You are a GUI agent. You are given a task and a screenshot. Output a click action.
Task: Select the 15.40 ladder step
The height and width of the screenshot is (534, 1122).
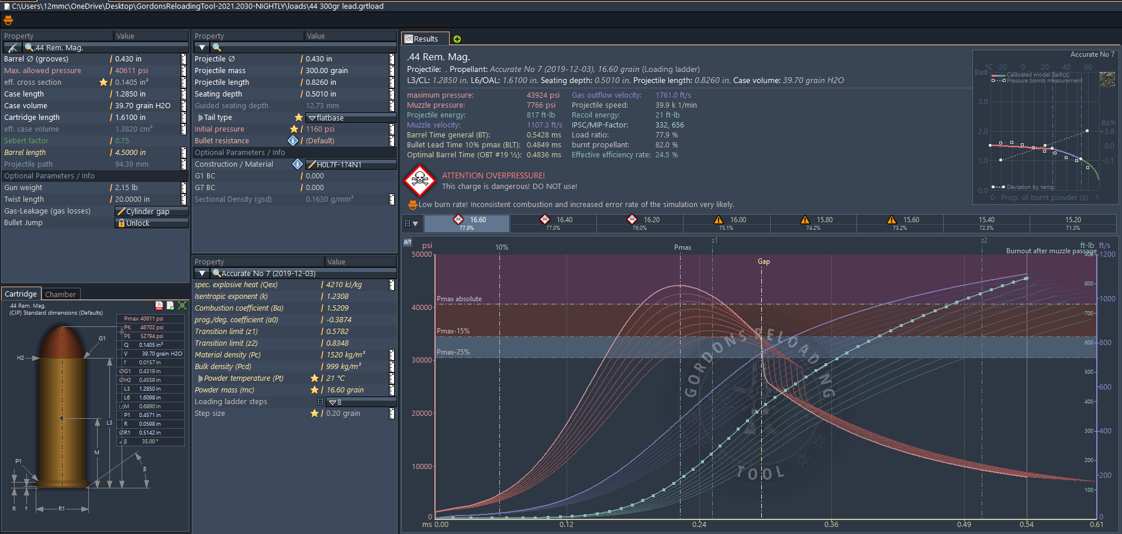(x=986, y=223)
